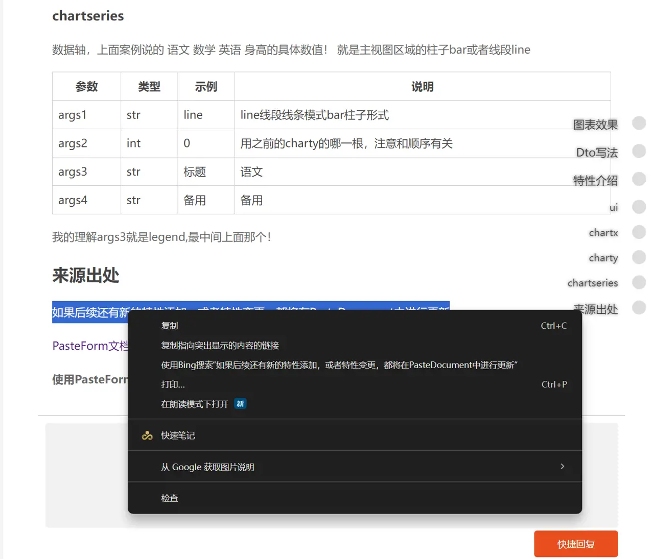Click the args2 table cell
654x559 pixels.
click(86, 143)
